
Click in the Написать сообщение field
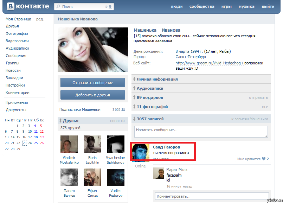[201, 132]
